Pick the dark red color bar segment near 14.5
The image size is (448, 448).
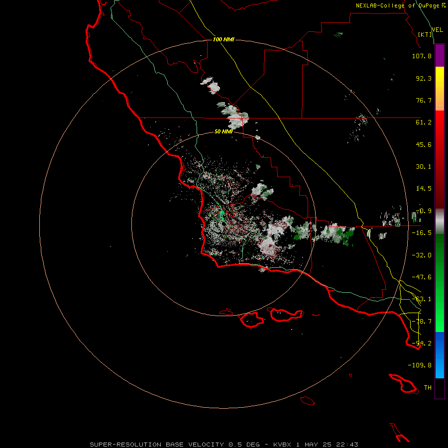(440, 189)
